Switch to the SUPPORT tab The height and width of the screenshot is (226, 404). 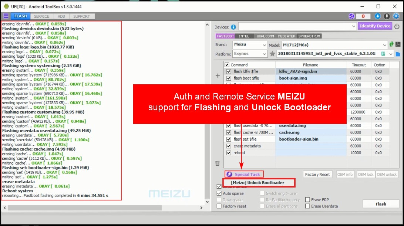(x=82, y=16)
